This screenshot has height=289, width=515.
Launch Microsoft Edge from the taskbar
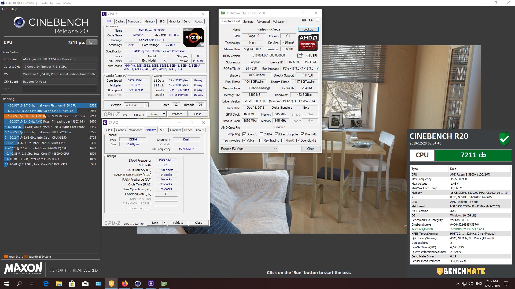(x=46, y=284)
